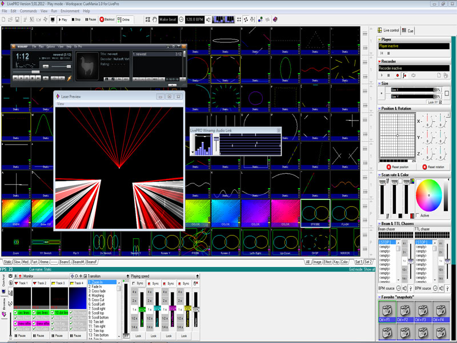Image resolution: width=457 pixels, height=343 pixels.
Task: Click the Save workspace icon on the toolbar
Action: [x=17, y=19]
